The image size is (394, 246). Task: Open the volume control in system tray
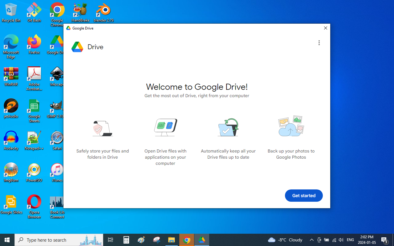(x=341, y=240)
